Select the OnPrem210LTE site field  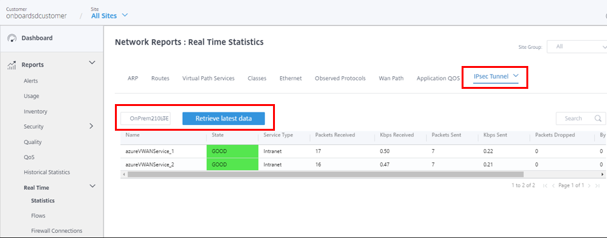tap(145, 119)
